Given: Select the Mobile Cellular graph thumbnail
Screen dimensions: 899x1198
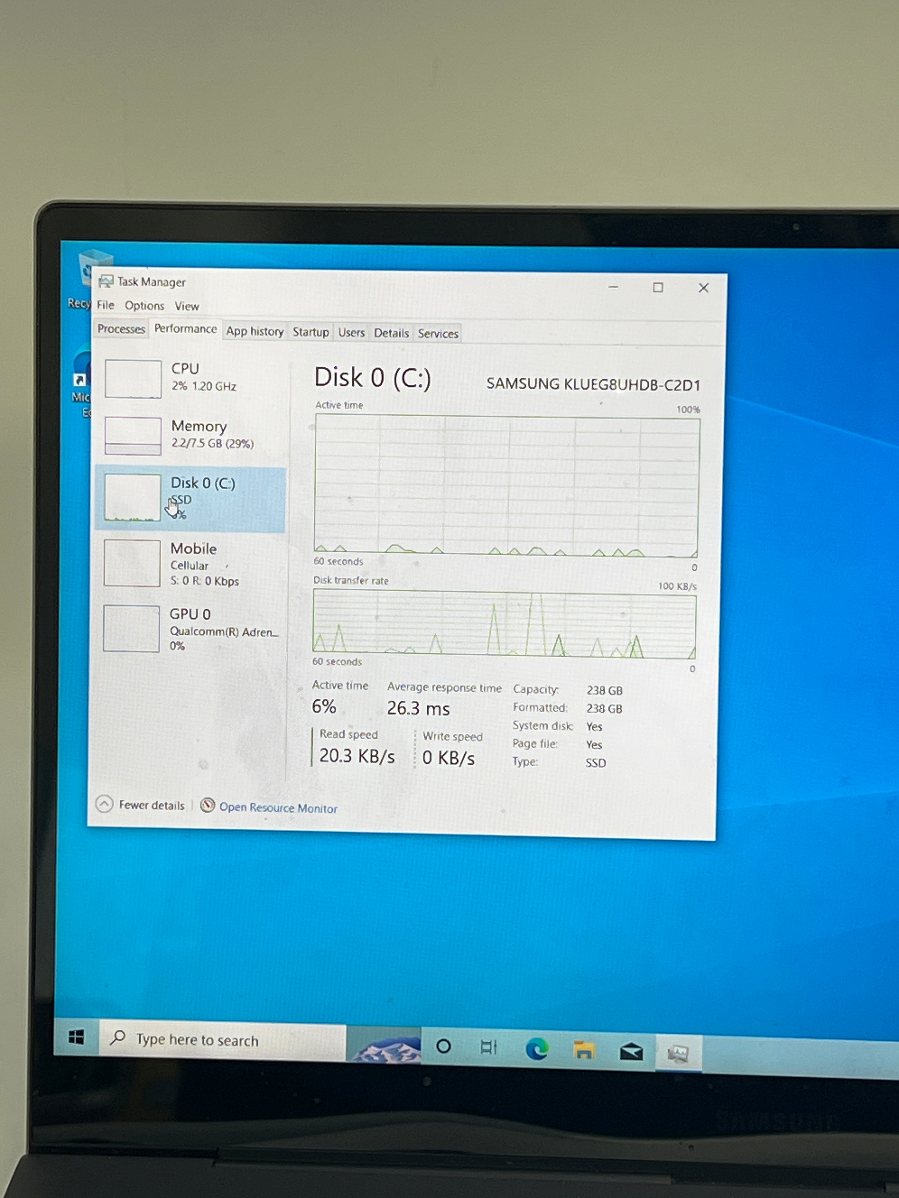Looking at the screenshot, I should coord(132,563).
